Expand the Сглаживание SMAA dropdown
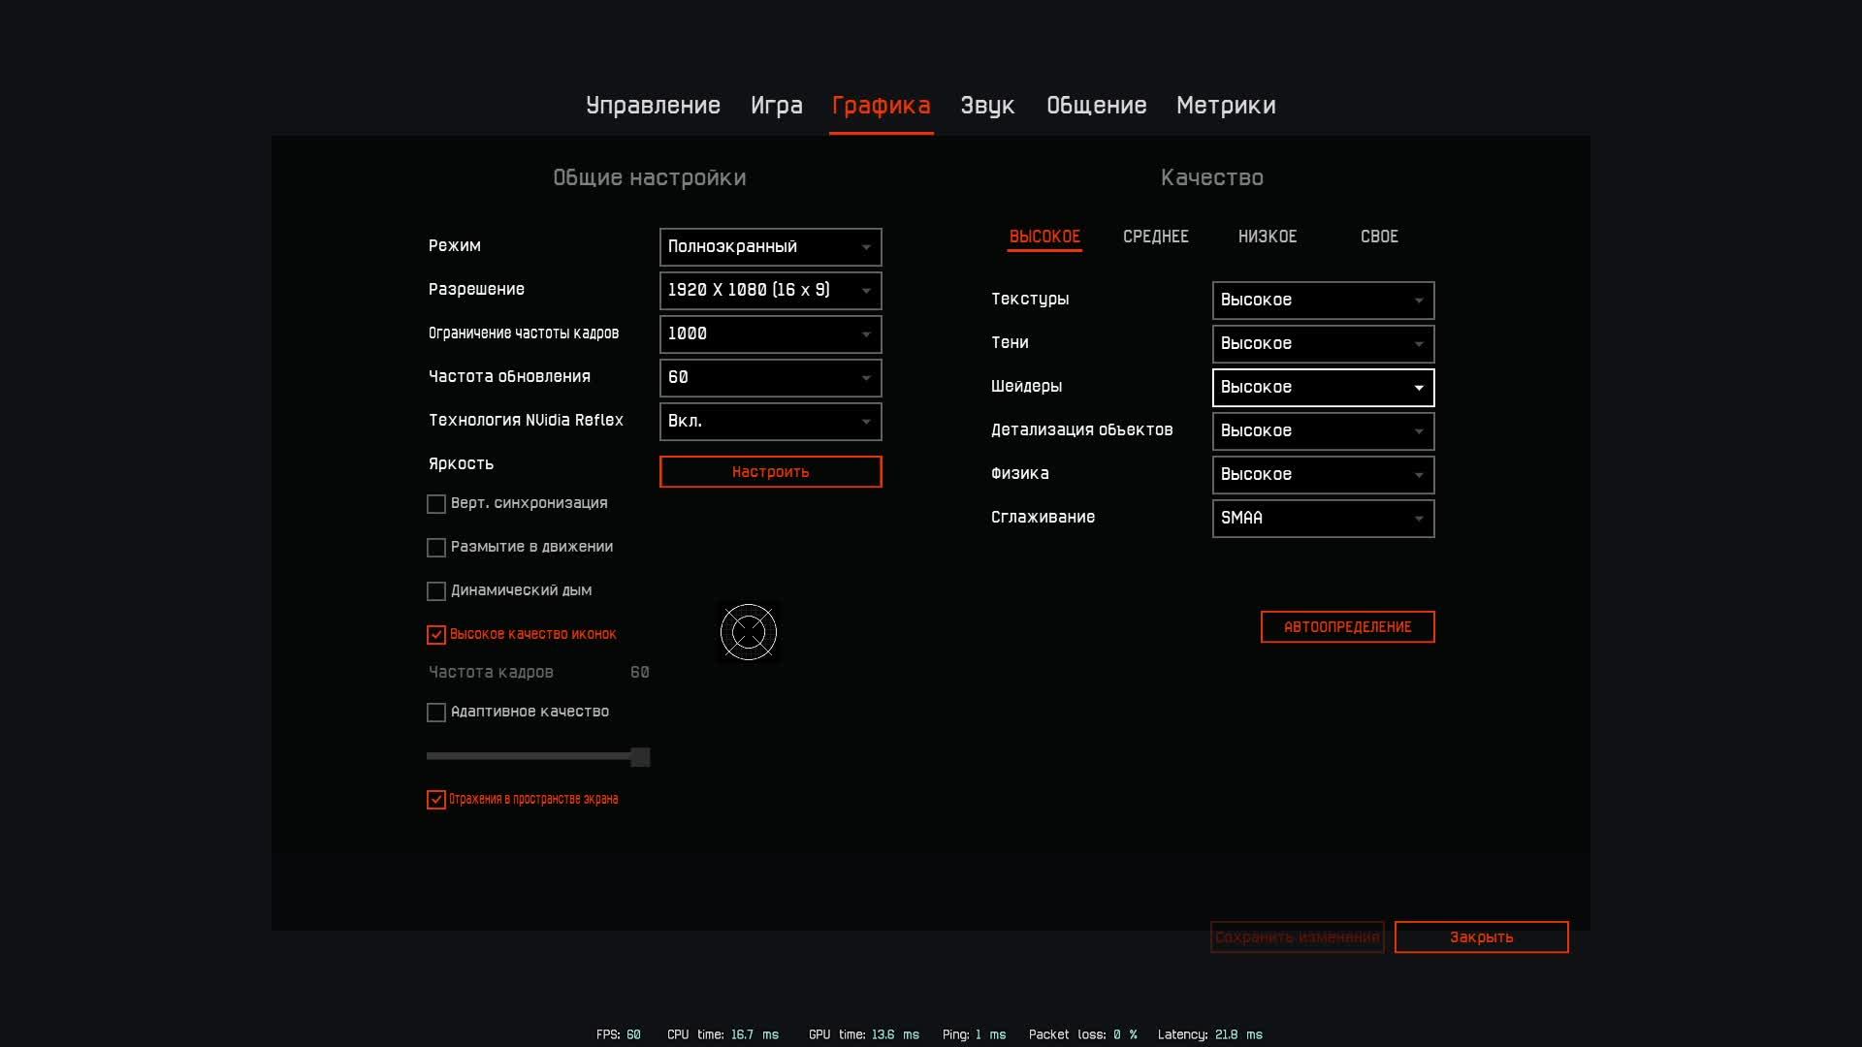The height and width of the screenshot is (1047, 1862). pos(1323,519)
